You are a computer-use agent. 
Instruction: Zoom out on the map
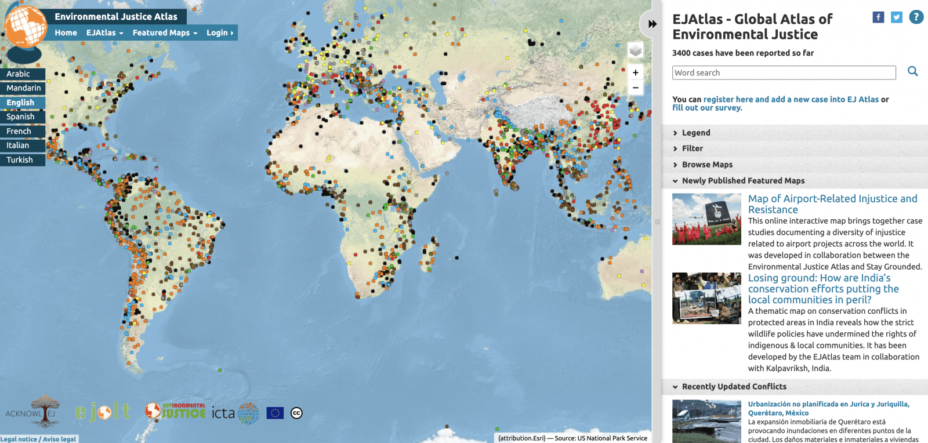click(636, 88)
